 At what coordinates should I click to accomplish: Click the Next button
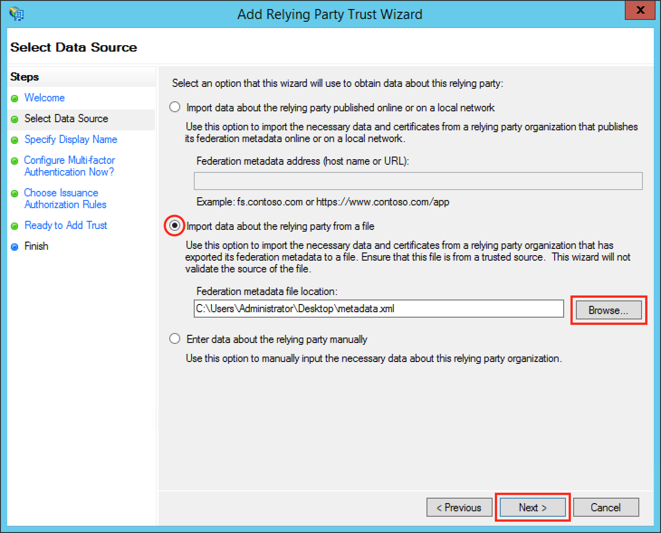click(x=532, y=507)
